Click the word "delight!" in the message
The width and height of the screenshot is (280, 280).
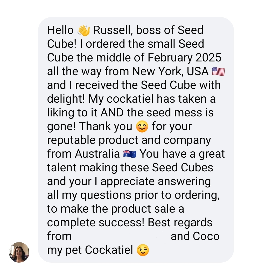(66, 99)
